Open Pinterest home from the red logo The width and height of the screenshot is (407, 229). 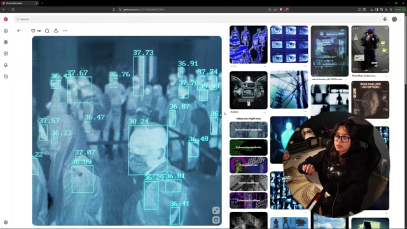(6, 19)
